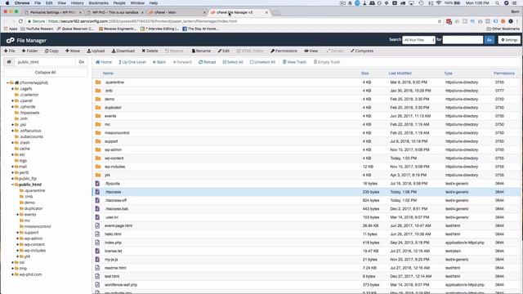Click the Move toolbar button

coord(73,51)
